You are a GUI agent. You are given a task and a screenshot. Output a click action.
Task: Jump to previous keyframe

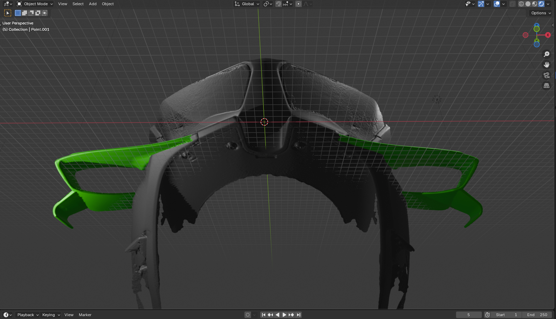pos(270,315)
